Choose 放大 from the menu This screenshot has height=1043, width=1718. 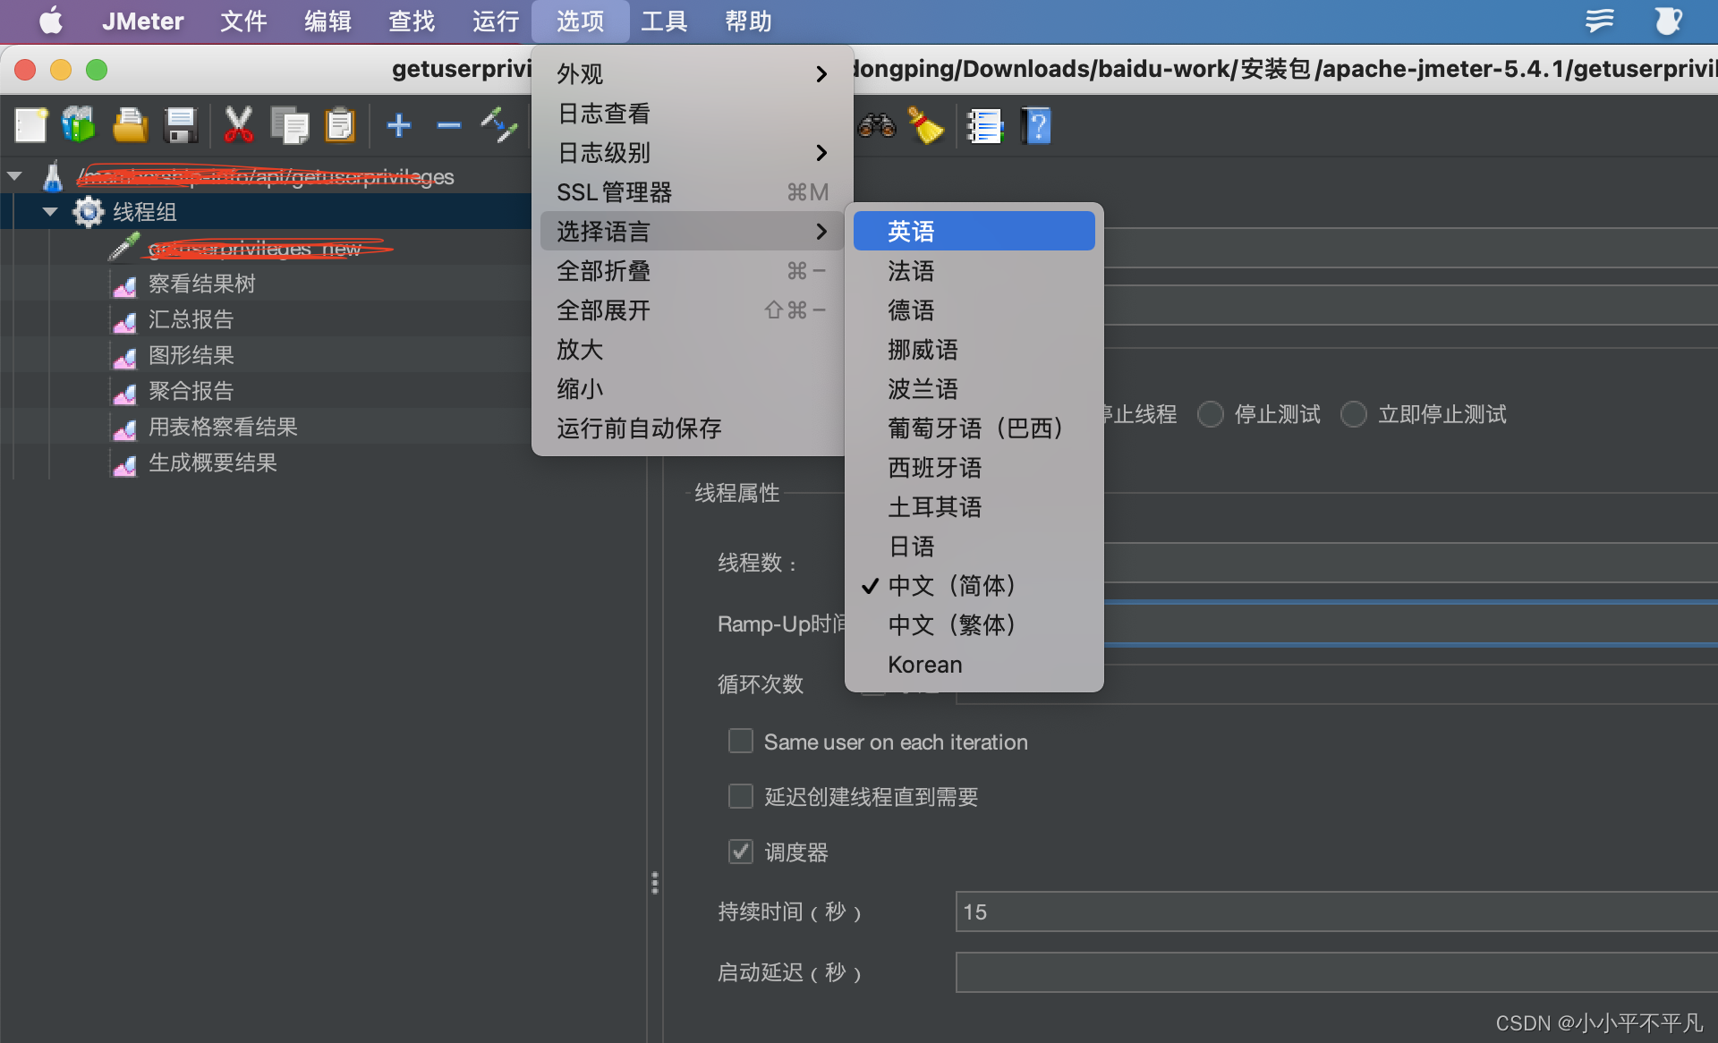693,349
